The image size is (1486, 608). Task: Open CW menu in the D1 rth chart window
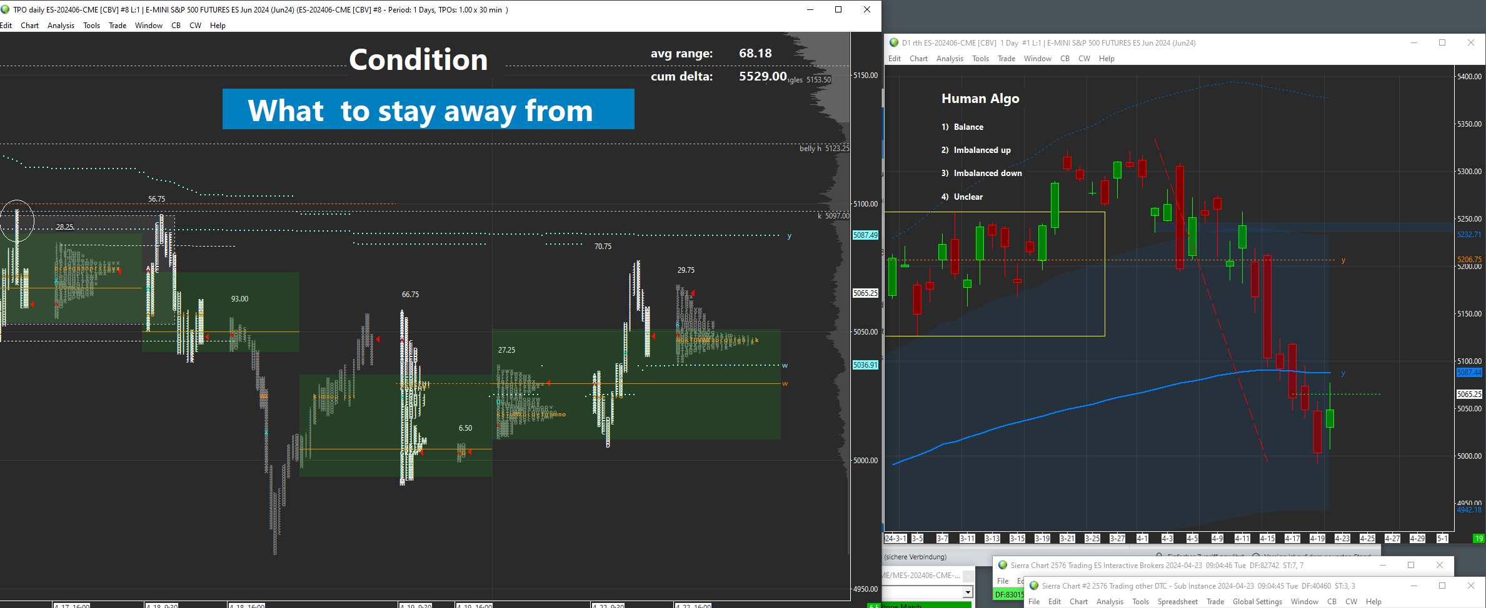[1084, 59]
